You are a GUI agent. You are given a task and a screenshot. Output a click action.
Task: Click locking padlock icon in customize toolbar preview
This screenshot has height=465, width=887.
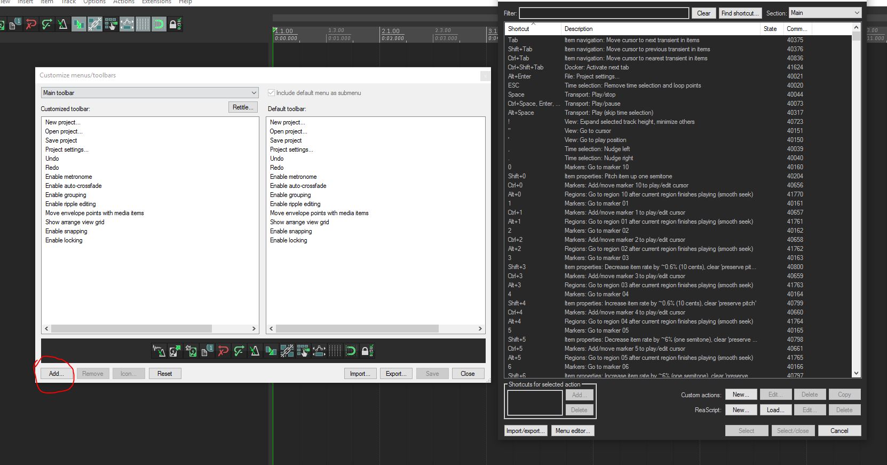click(x=367, y=351)
